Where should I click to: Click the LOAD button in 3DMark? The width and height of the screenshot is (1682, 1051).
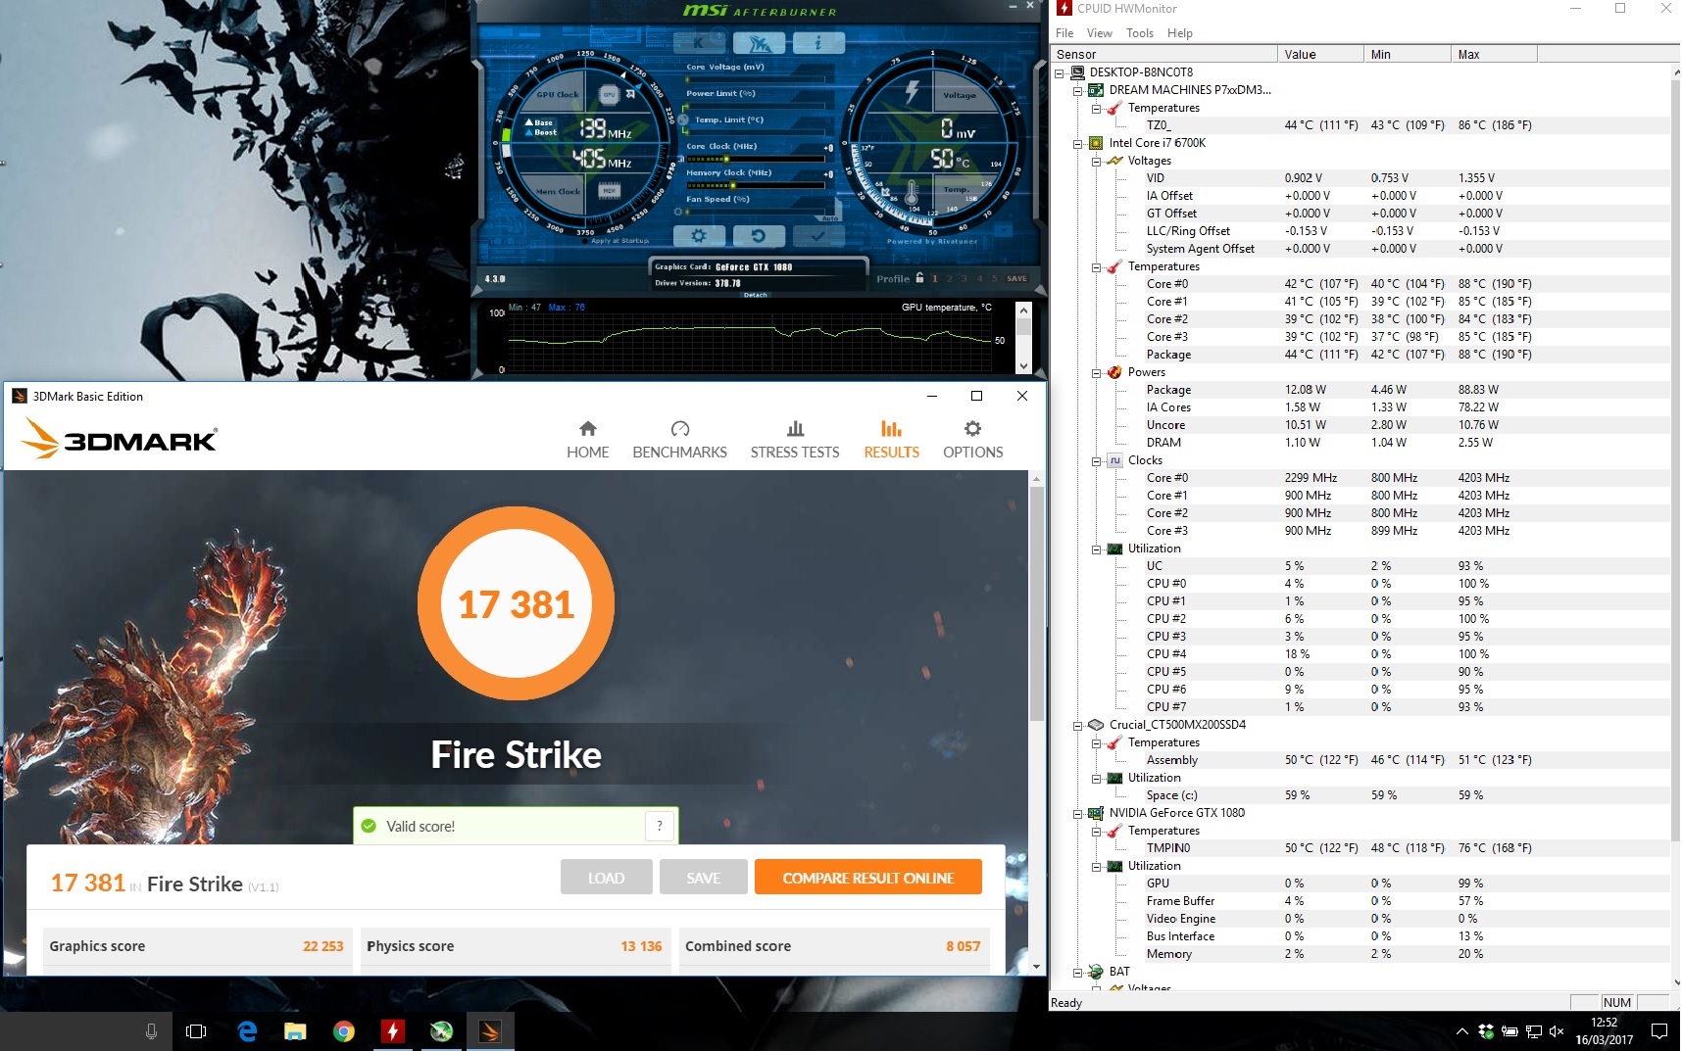coord(606,878)
